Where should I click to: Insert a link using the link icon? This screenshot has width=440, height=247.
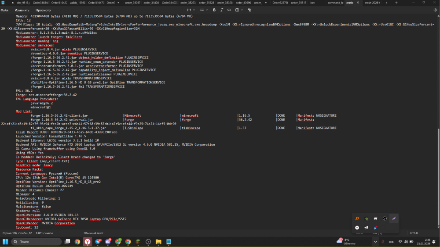[x=229, y=10]
